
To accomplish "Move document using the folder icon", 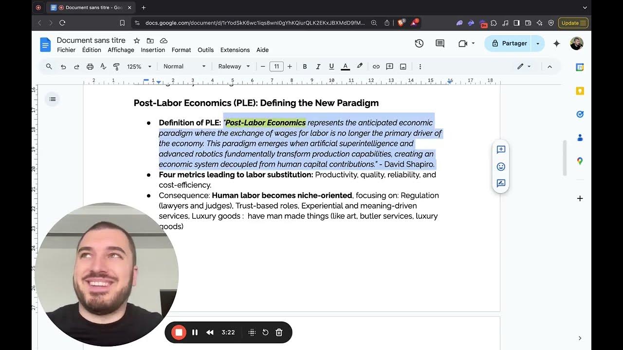I will tap(150, 40).
